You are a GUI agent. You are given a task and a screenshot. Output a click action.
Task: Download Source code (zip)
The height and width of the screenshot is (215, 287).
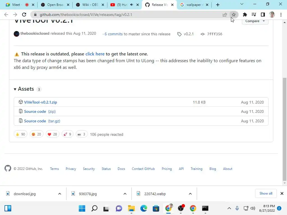(40, 111)
